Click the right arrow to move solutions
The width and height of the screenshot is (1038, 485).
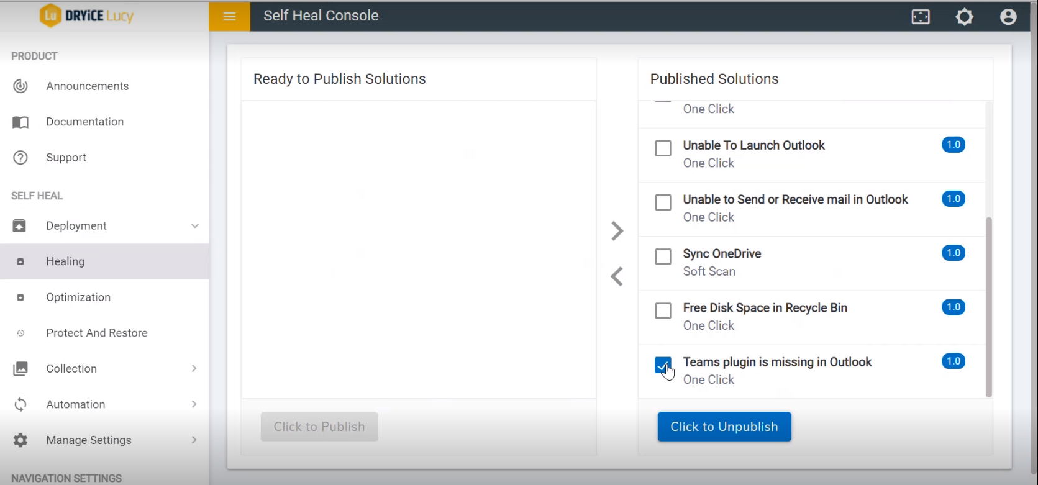617,231
